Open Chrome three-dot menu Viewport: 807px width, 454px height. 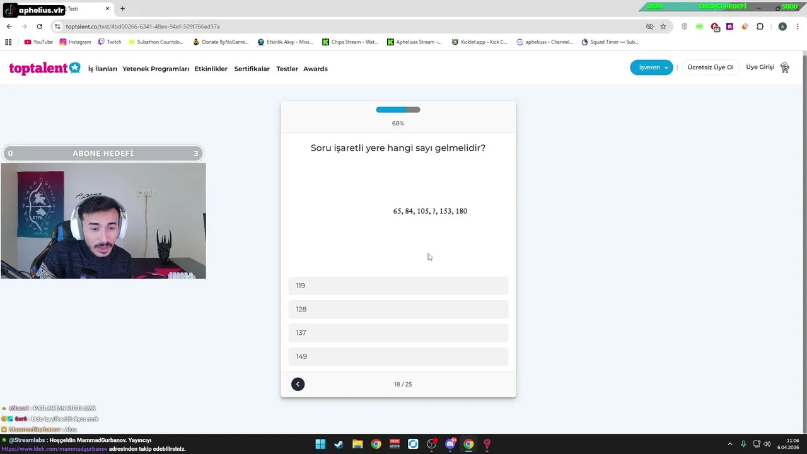click(798, 26)
